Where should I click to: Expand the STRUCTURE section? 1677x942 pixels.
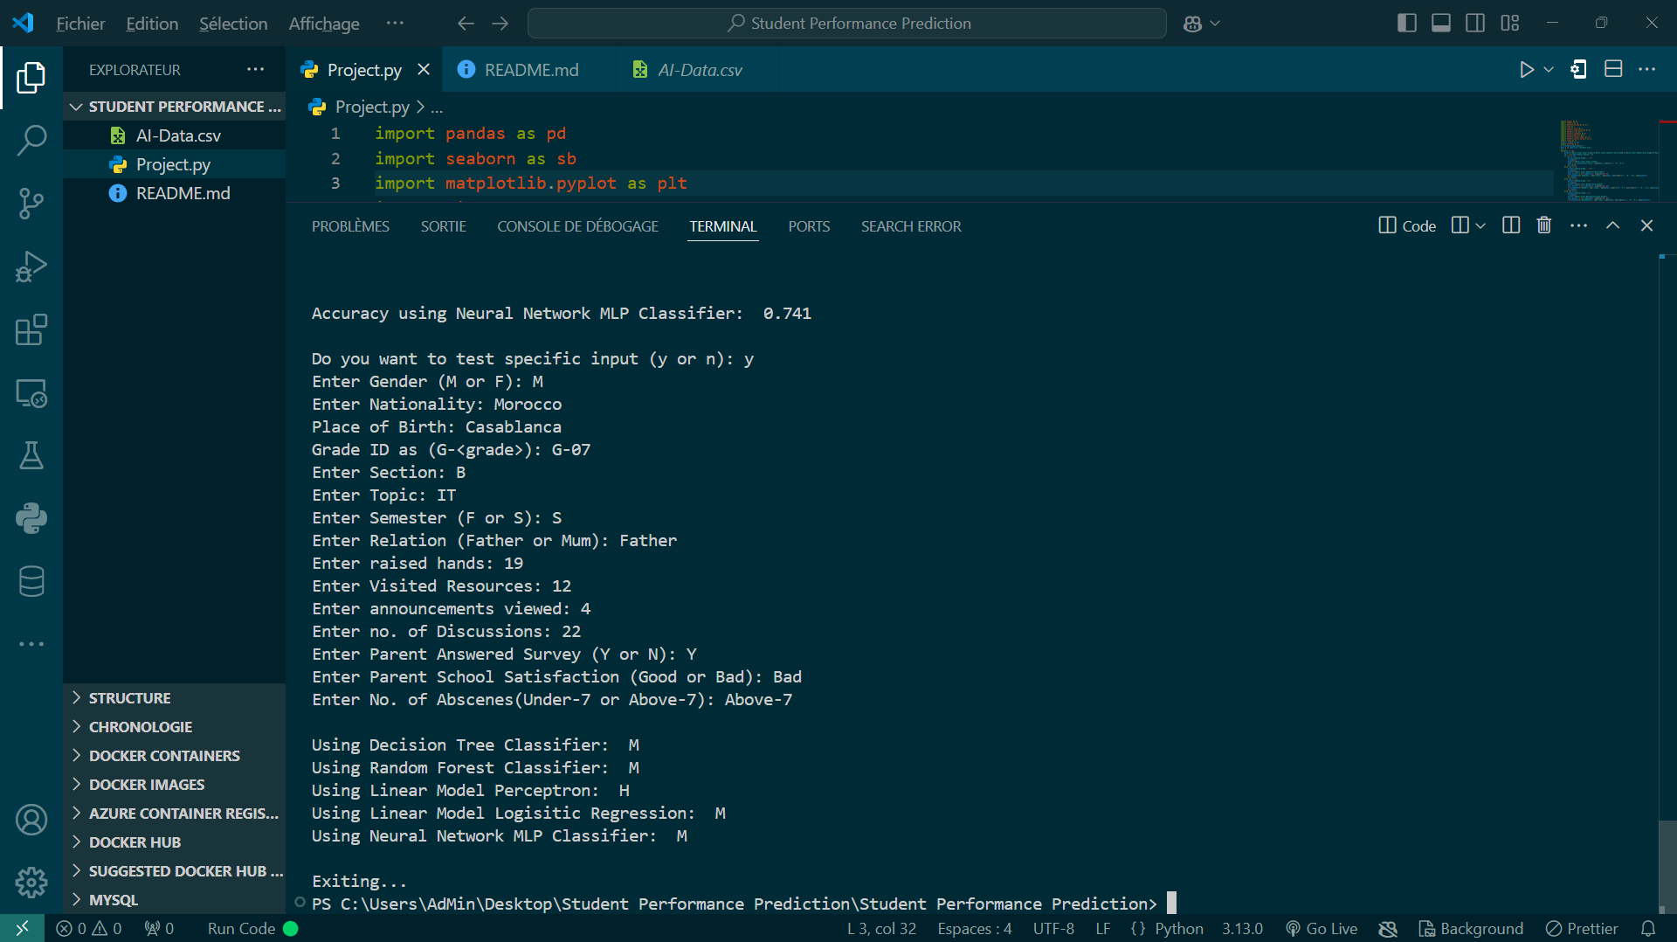pos(175,698)
